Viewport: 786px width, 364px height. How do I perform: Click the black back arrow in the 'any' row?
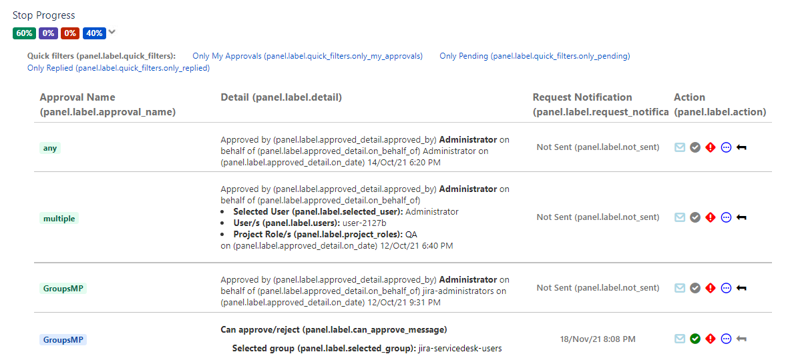pos(741,147)
